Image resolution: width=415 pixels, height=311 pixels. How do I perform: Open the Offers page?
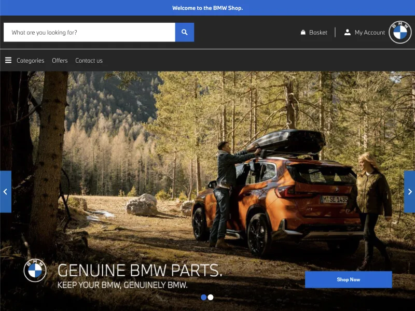pyautogui.click(x=60, y=61)
